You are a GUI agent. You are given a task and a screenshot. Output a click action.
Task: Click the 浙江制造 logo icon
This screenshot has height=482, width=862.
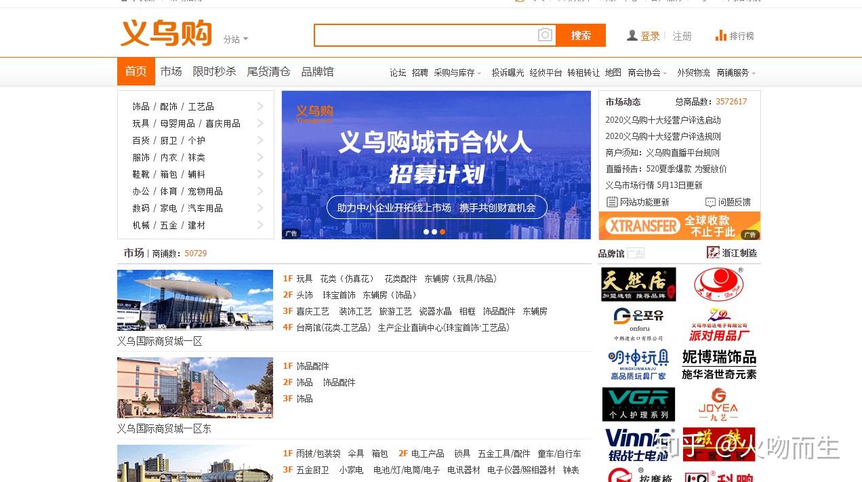tap(712, 253)
